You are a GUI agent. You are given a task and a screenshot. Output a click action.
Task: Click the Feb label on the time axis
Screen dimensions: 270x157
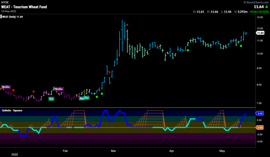(65, 151)
